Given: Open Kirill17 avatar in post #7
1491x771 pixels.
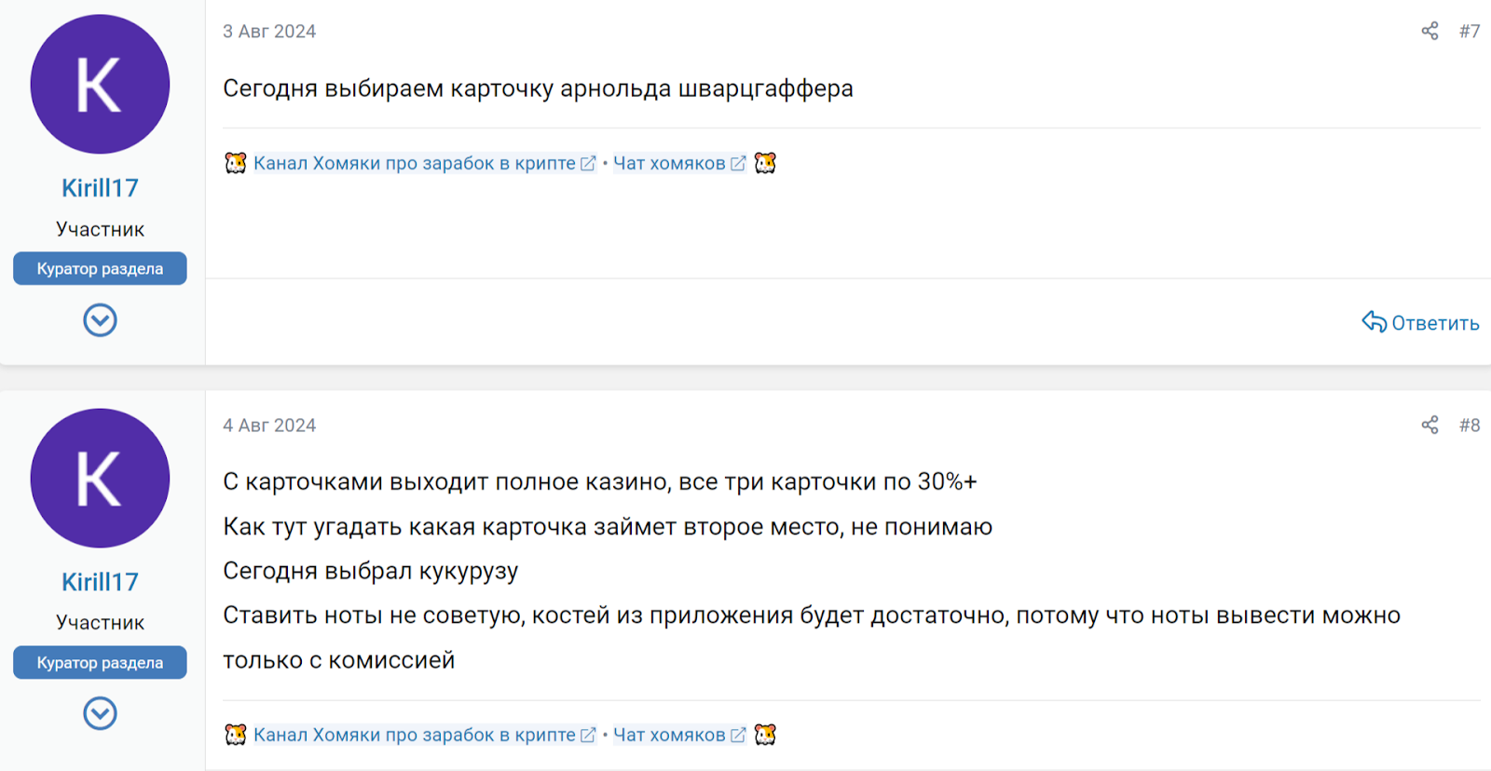Looking at the screenshot, I should click(x=100, y=85).
